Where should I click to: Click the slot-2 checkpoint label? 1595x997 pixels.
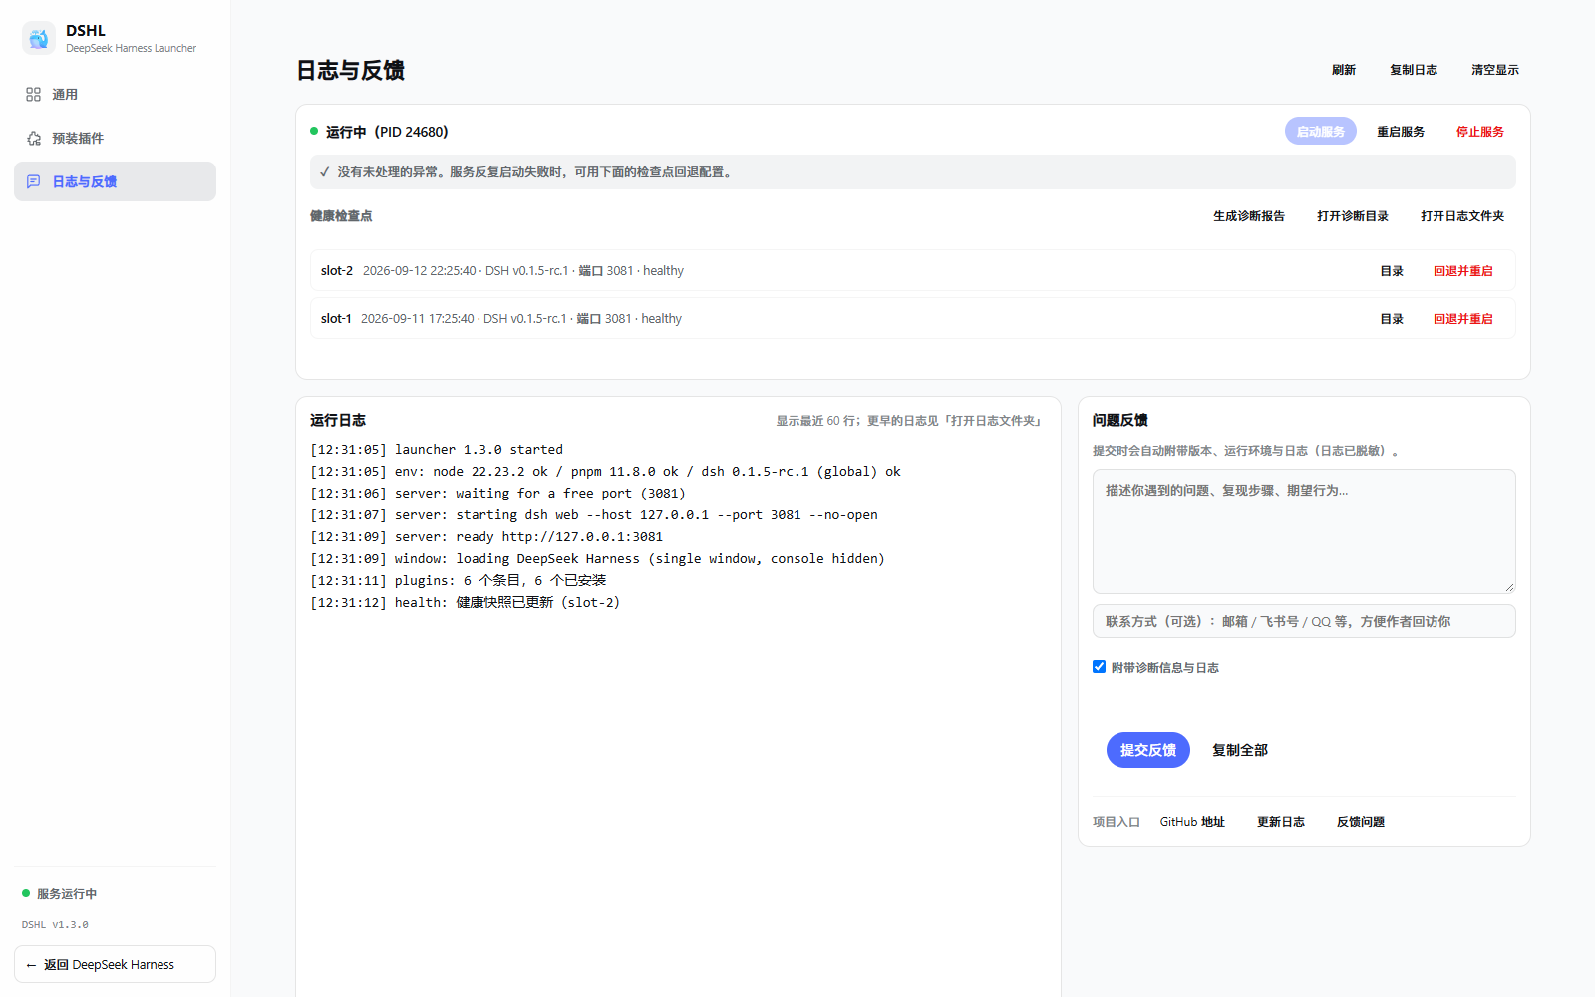pos(337,271)
